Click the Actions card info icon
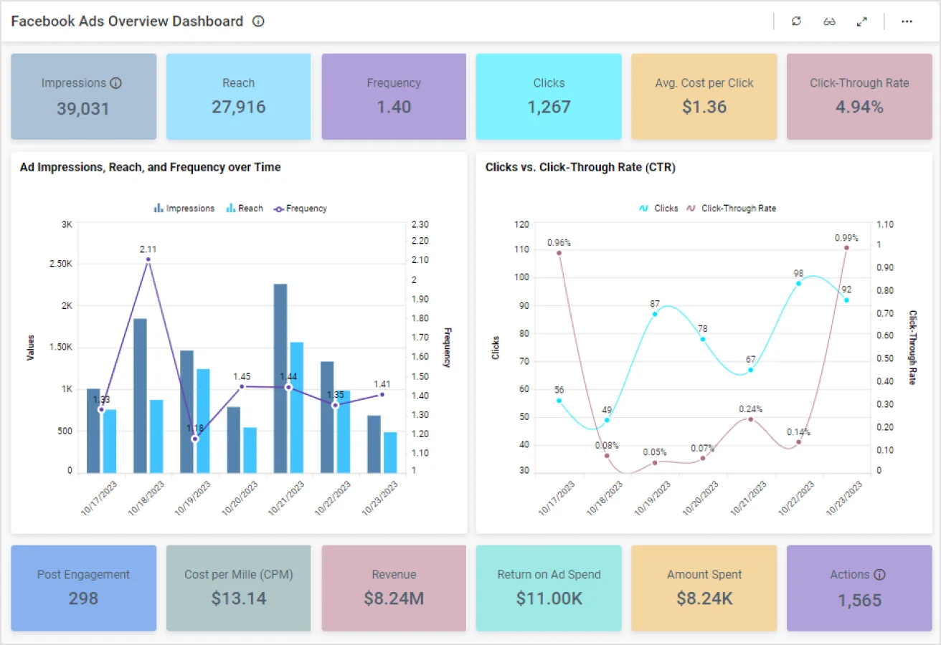Screen dimensions: 941x645 (x=879, y=575)
